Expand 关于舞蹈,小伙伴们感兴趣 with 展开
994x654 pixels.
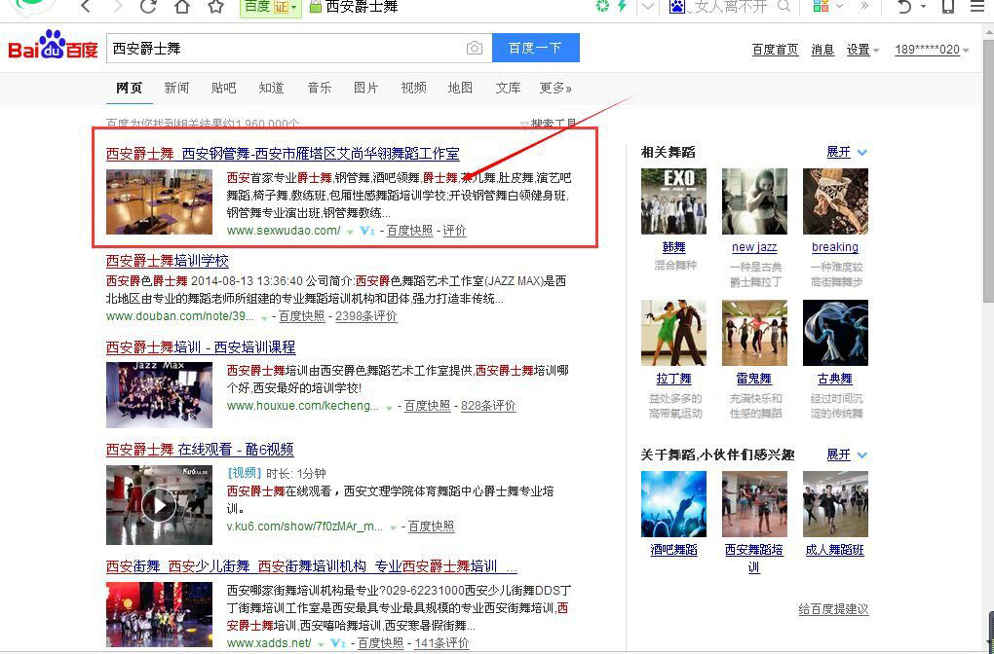(846, 454)
